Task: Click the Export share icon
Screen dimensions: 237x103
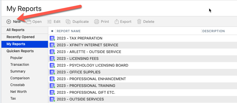Action: (x=117, y=21)
